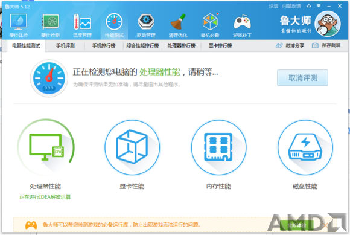Open 装机必备 essential software cube icon
The width and height of the screenshot is (350, 235).
(x=210, y=22)
